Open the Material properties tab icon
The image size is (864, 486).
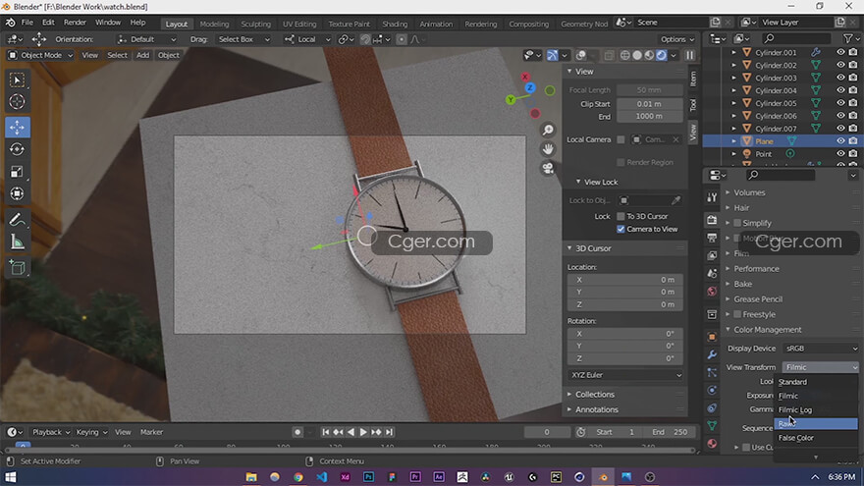[x=712, y=444]
